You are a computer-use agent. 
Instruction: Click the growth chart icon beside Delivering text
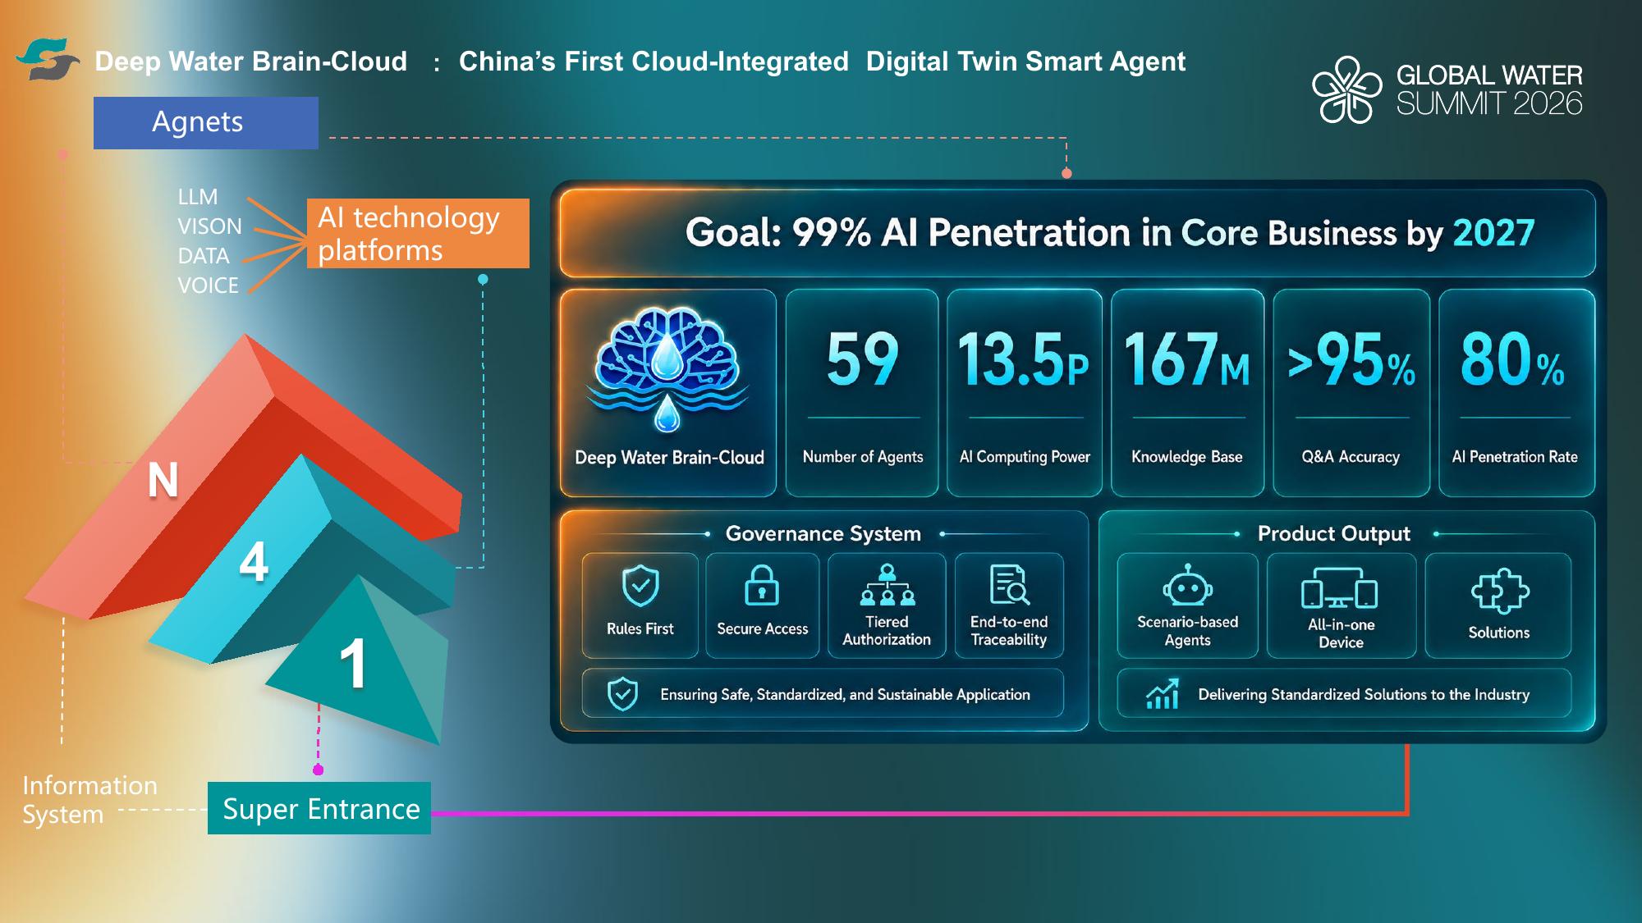[x=1163, y=694]
